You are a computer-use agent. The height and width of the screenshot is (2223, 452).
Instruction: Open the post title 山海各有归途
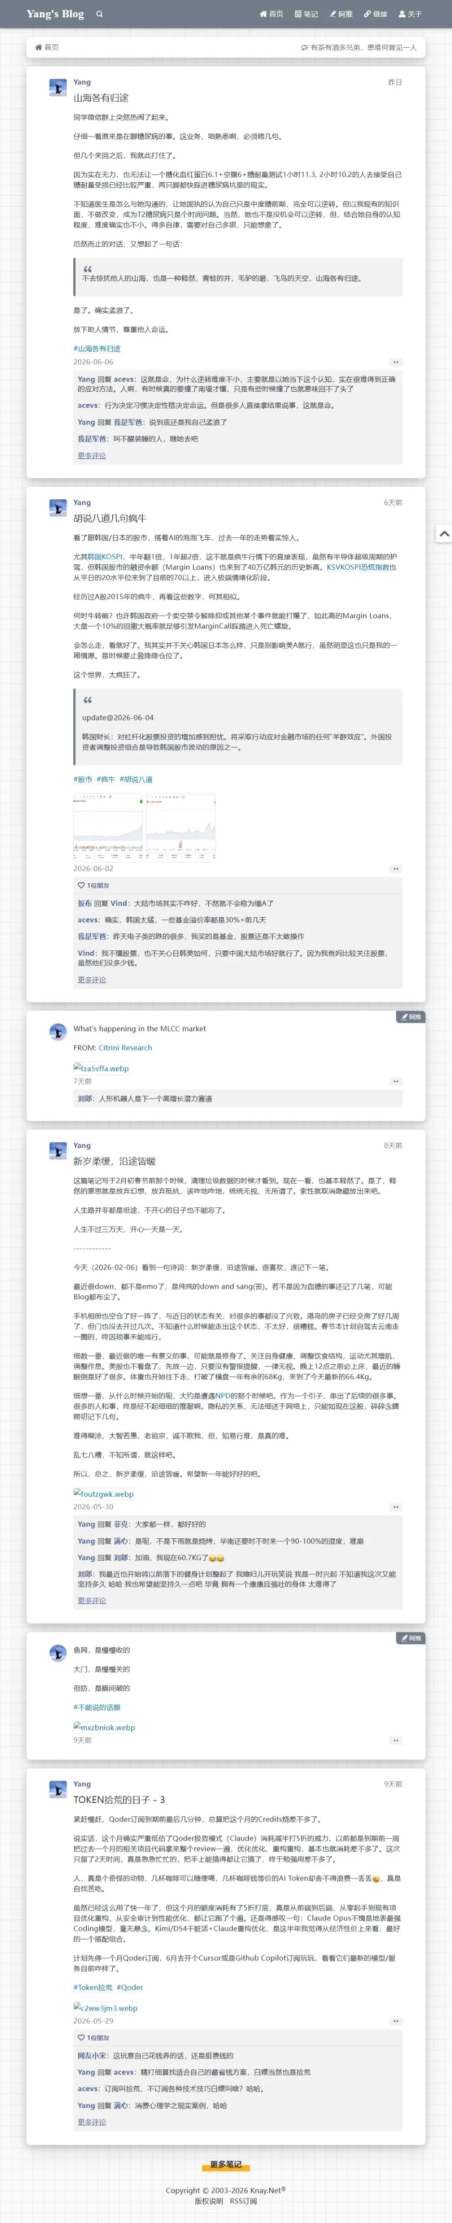(x=101, y=97)
